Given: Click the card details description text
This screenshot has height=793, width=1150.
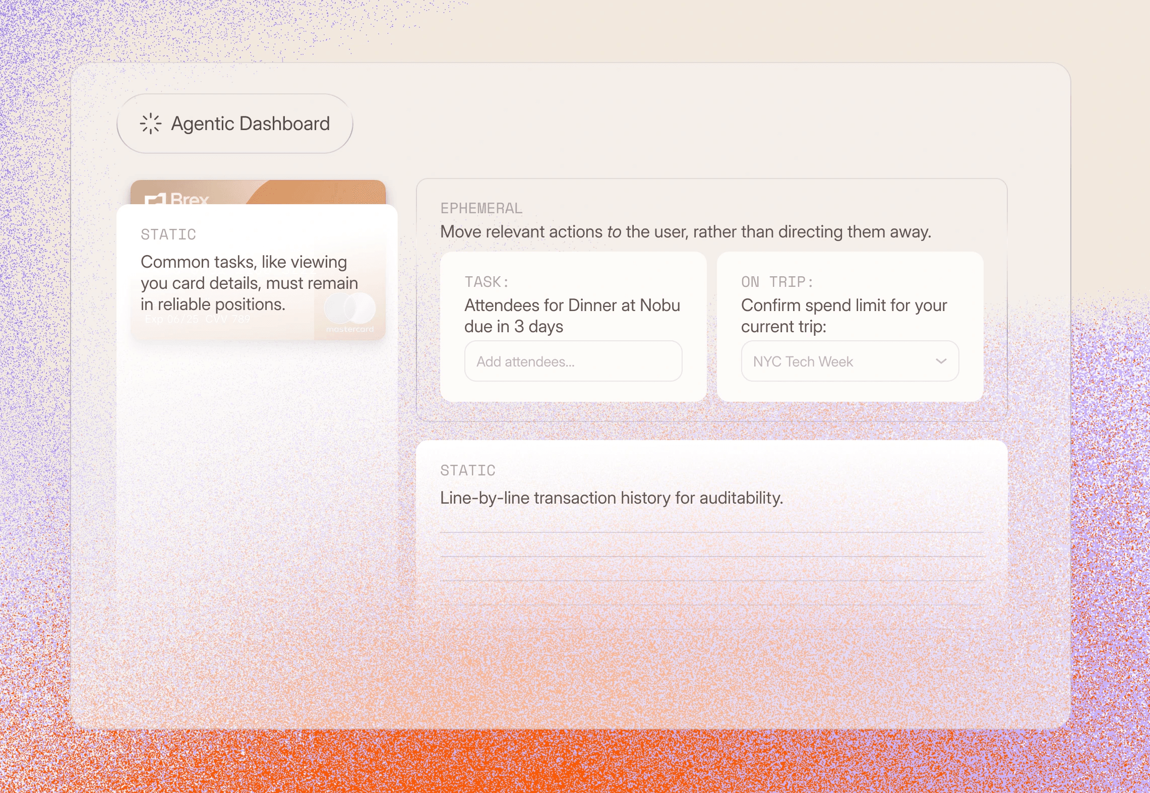Looking at the screenshot, I should click(x=249, y=283).
